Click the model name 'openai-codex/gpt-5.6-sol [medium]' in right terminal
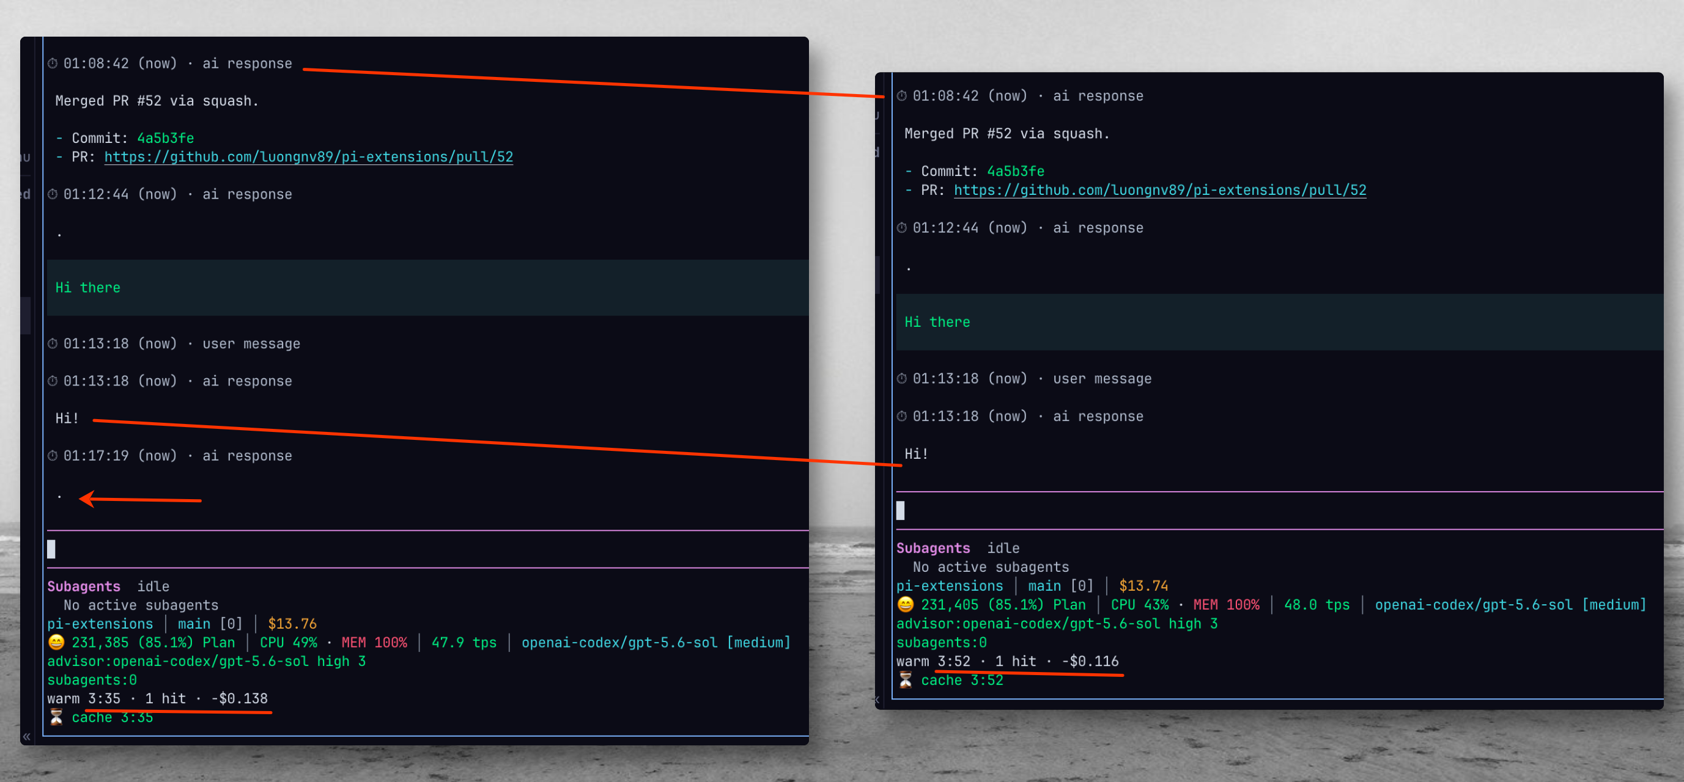The height and width of the screenshot is (782, 1684). pyautogui.click(x=1510, y=604)
